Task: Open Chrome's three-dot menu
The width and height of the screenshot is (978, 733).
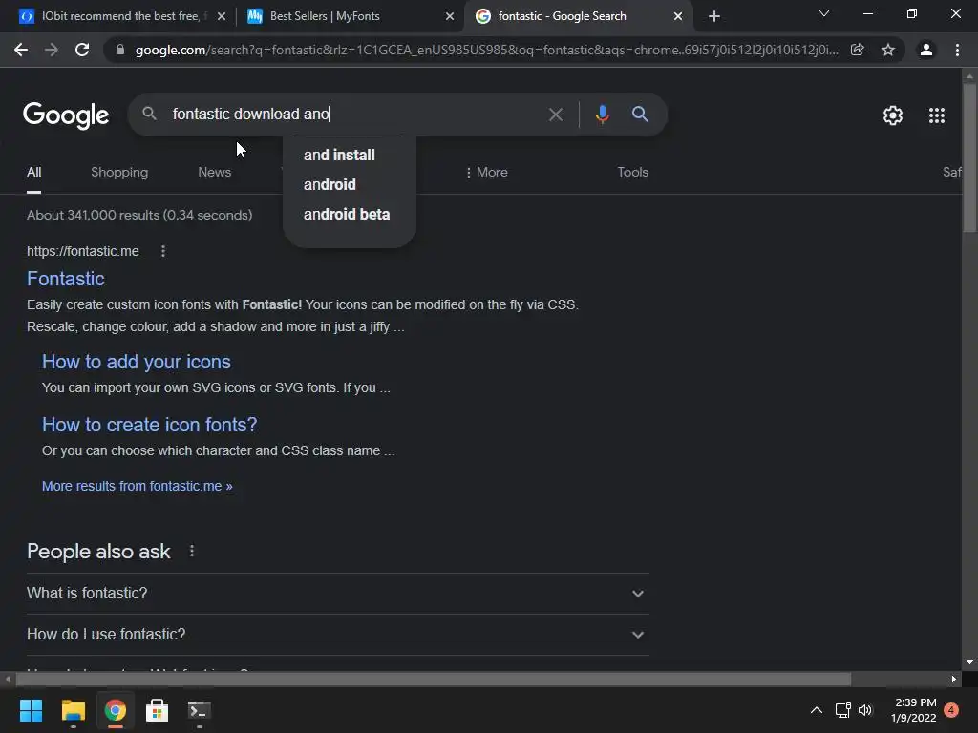Action: tap(957, 50)
